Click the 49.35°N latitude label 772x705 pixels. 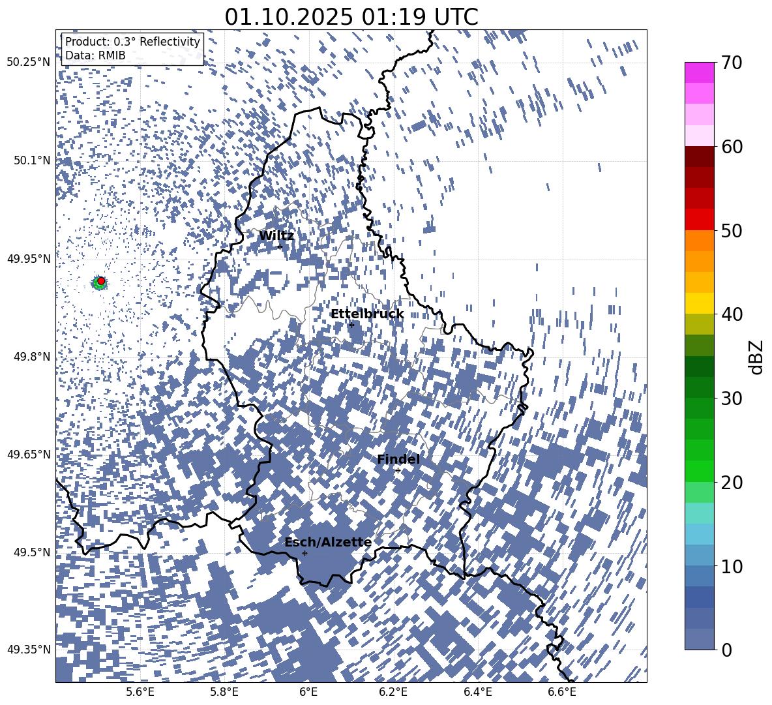[29, 650]
